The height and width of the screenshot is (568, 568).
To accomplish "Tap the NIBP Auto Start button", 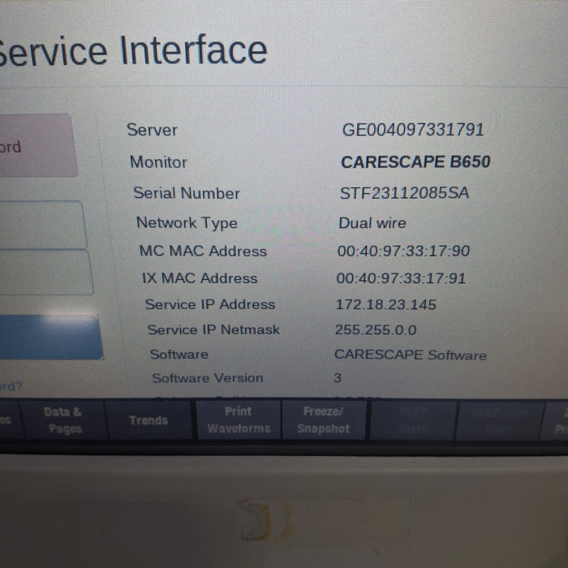I will 500,421.
